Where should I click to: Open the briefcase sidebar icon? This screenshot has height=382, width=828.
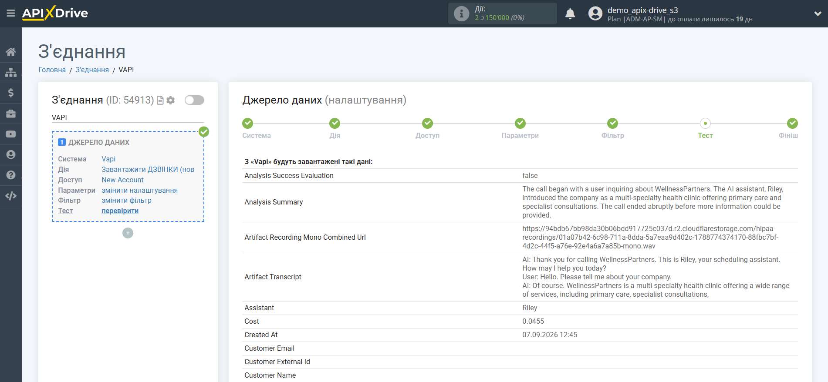(11, 114)
